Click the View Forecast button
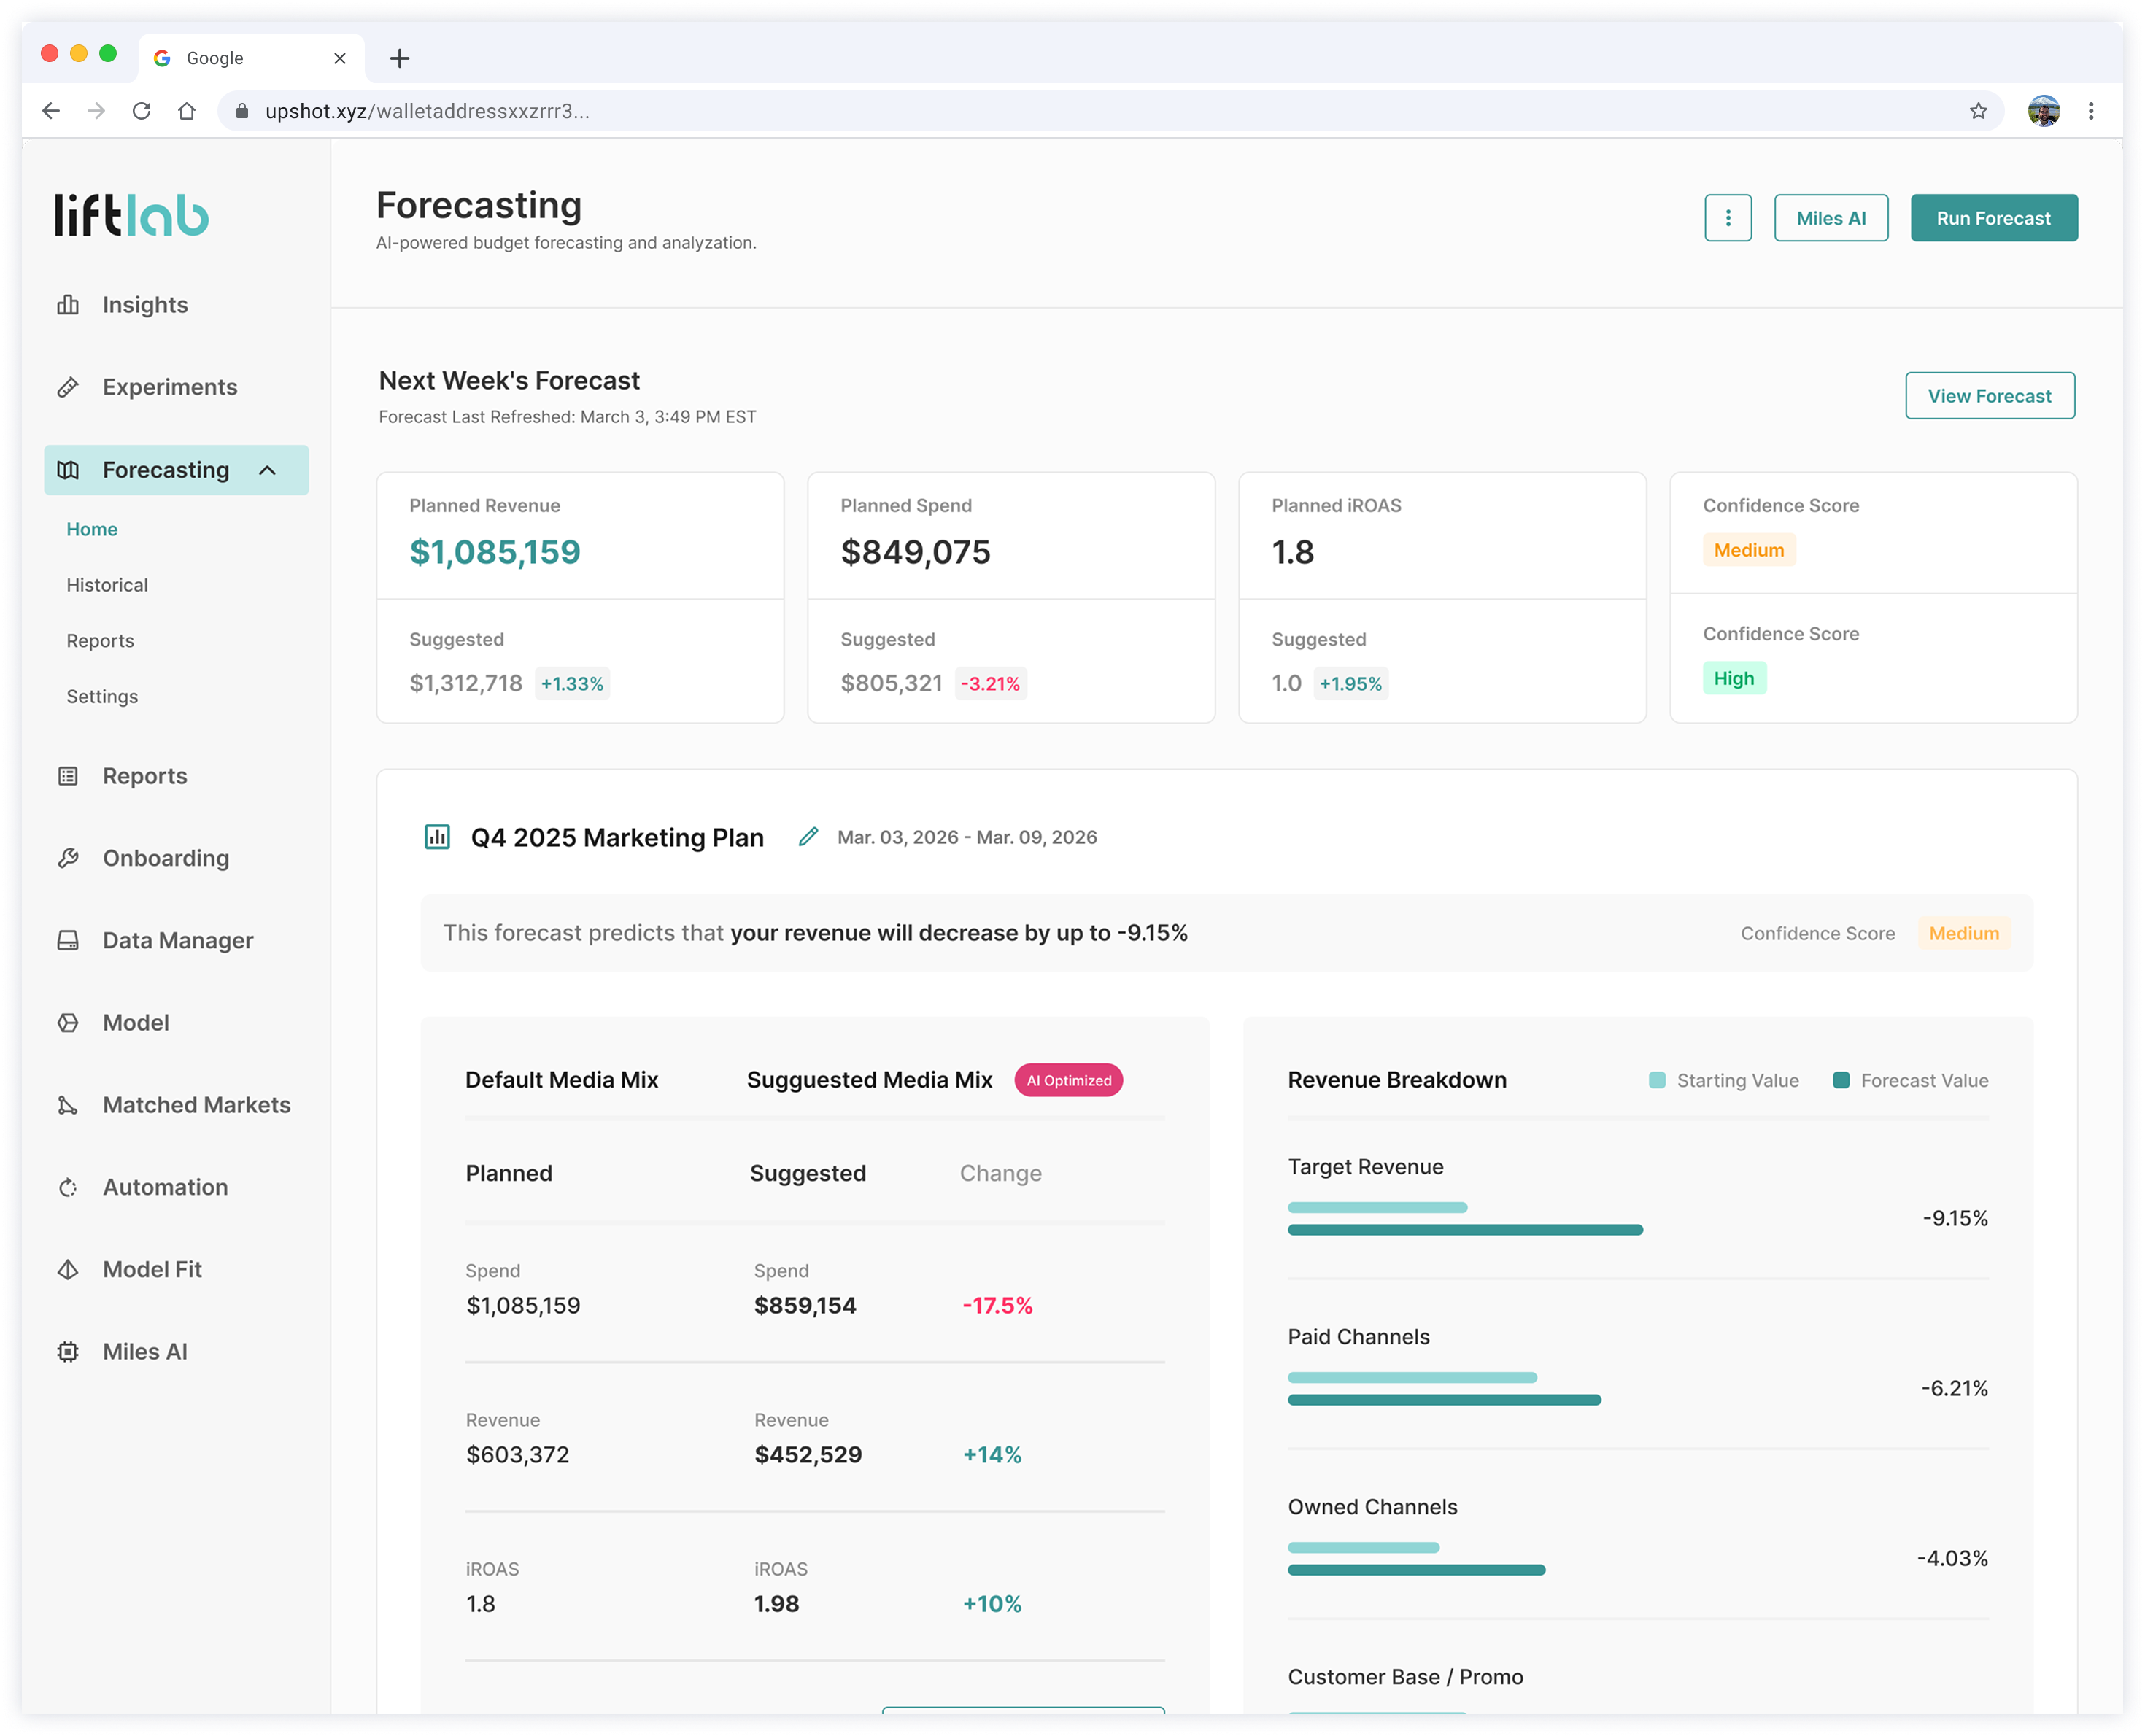The width and height of the screenshot is (2145, 1736). (1989, 396)
